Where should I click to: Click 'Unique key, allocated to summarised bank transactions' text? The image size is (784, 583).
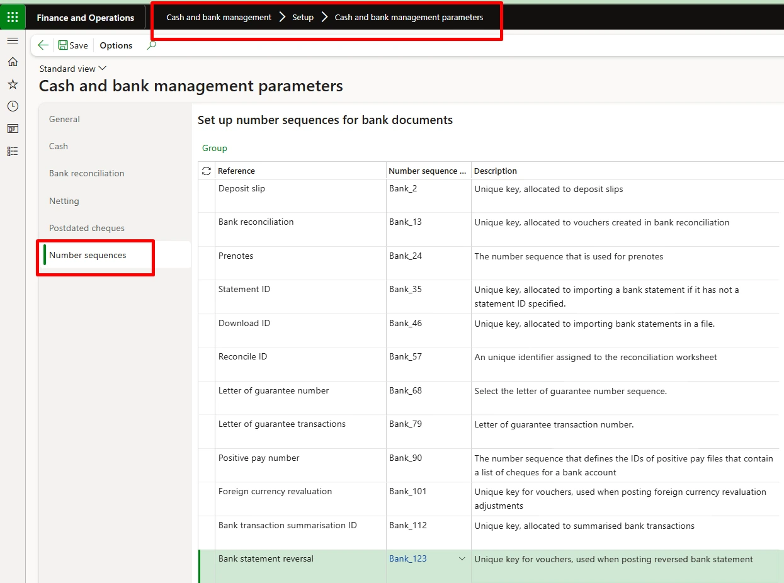click(x=584, y=526)
